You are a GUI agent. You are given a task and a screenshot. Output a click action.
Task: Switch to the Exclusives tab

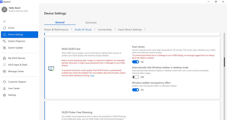coord(91,23)
